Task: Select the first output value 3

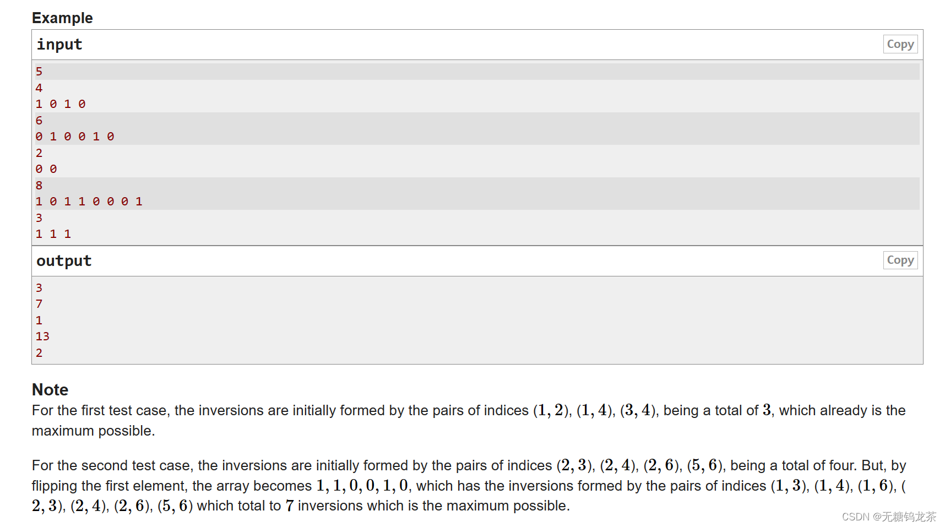Action: (x=39, y=287)
